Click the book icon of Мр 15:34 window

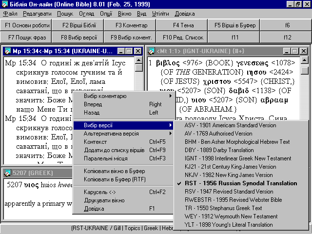click(x=6, y=51)
